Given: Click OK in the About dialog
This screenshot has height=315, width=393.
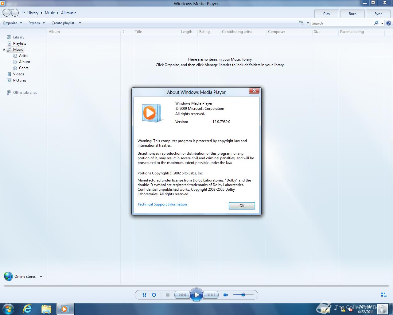Looking at the screenshot, I should click(x=242, y=206).
